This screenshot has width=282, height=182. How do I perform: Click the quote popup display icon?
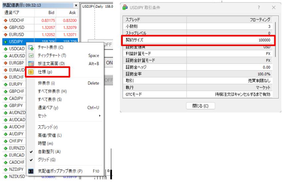(x=31, y=171)
